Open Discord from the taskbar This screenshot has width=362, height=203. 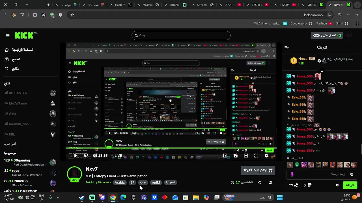(x=102, y=197)
